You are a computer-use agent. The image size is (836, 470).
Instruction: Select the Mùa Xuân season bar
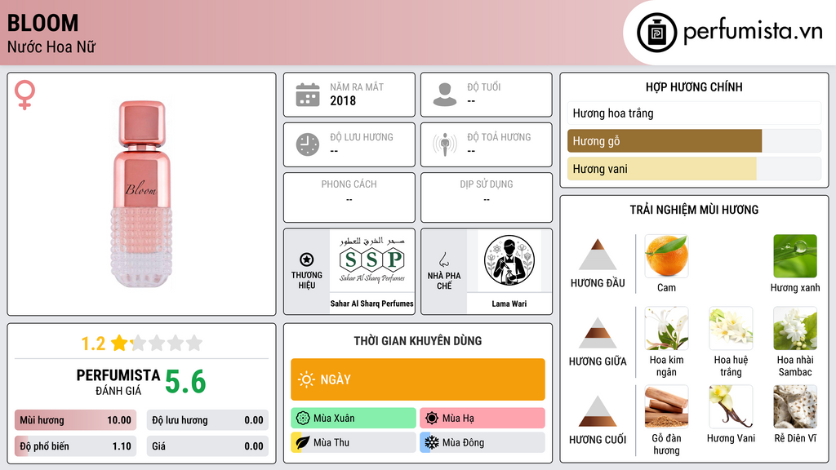354,419
